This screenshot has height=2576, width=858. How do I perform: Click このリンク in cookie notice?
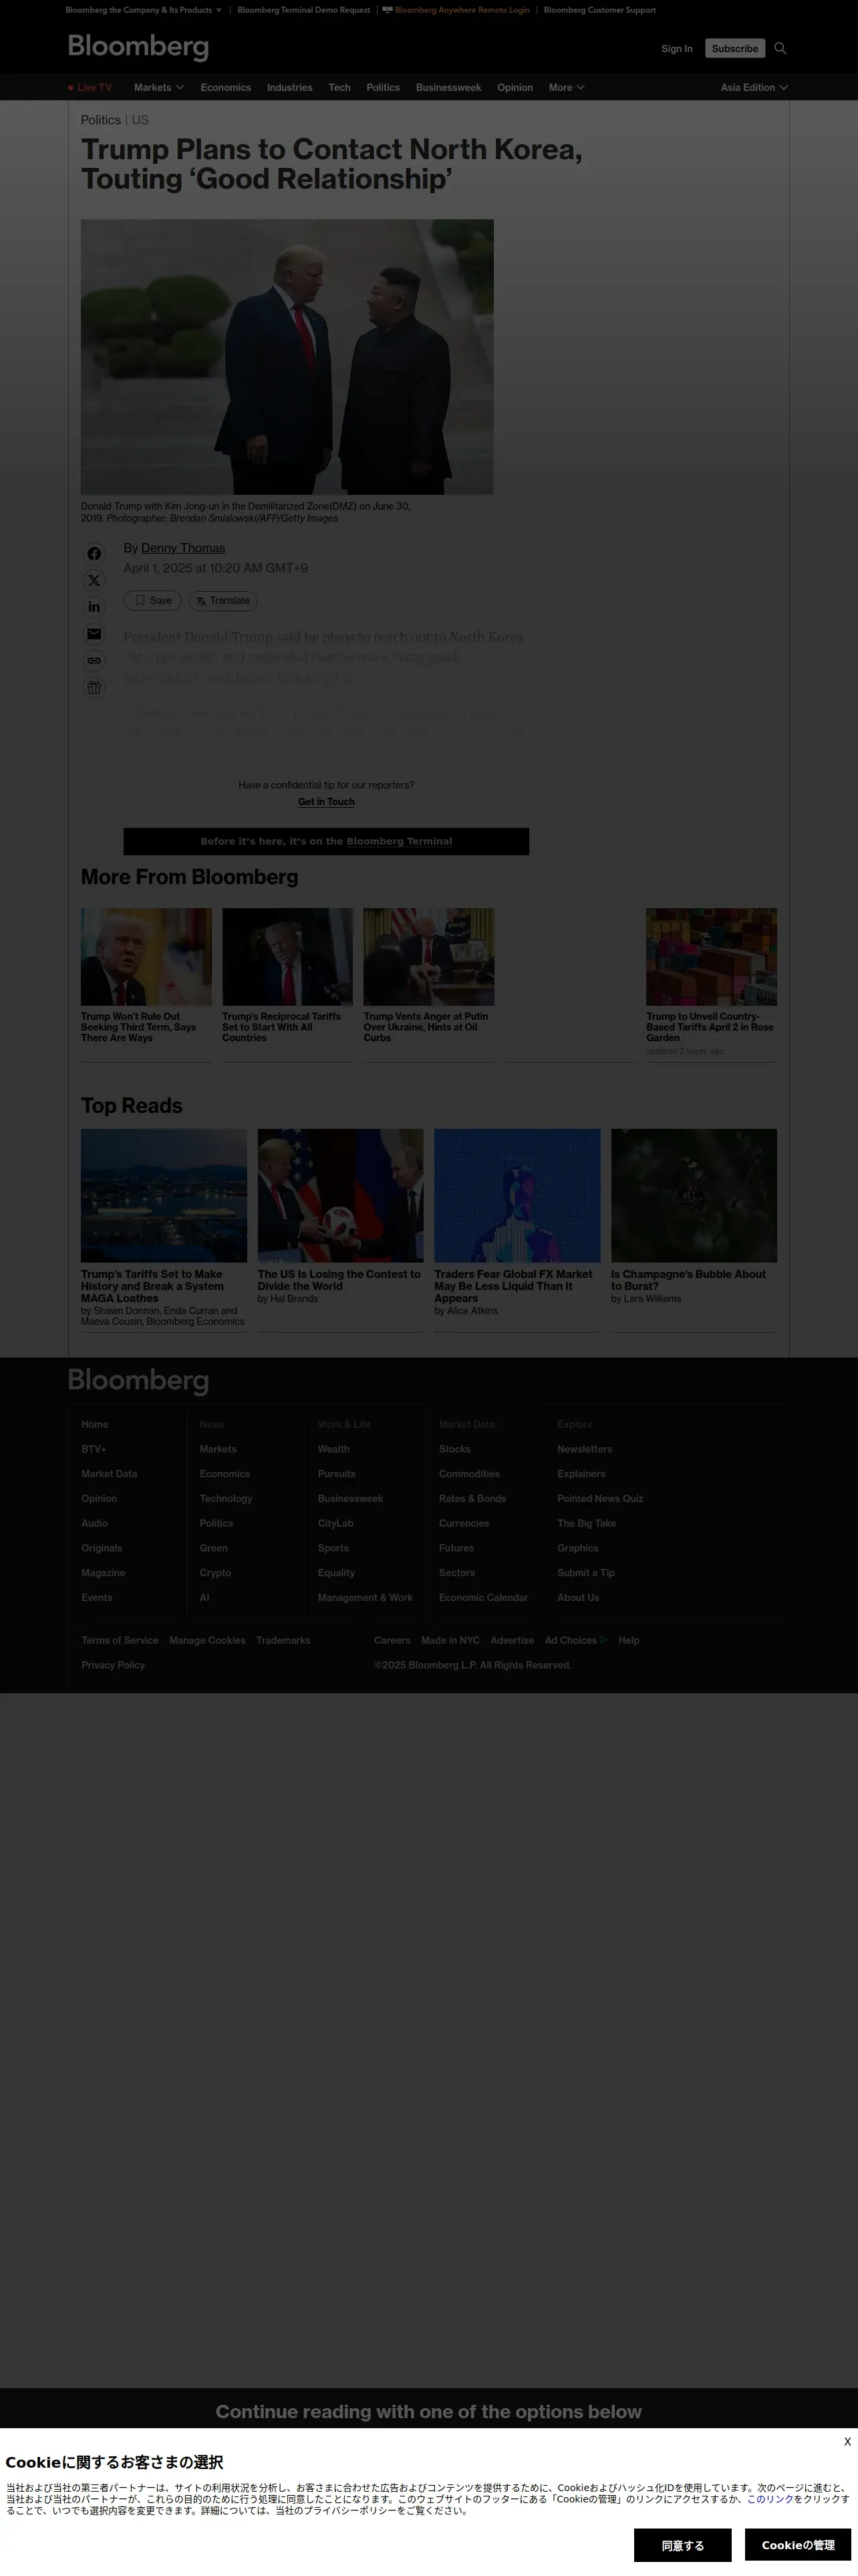[x=770, y=2499]
